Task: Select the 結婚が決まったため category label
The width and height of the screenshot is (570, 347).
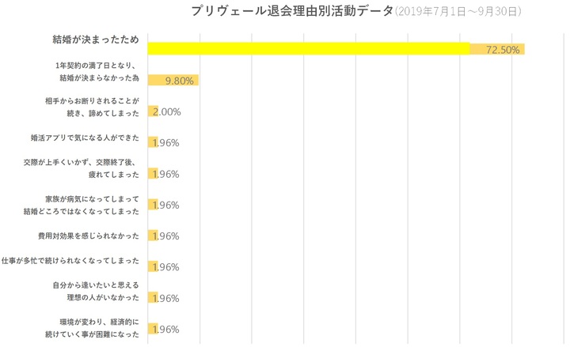Action: click(93, 40)
